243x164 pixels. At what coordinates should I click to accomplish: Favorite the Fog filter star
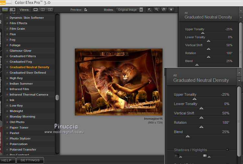coord(7,40)
